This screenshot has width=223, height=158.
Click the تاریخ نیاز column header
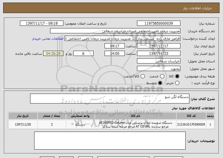[x=23, y=116]
